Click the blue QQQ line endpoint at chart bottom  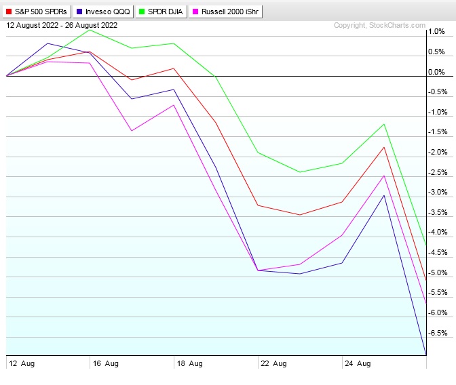(x=426, y=354)
